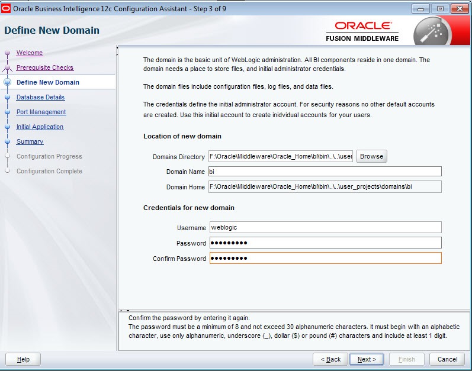Viewport: 472px width, 371px height.
Task: Click the Username field containing weblogic
Action: pos(325,227)
